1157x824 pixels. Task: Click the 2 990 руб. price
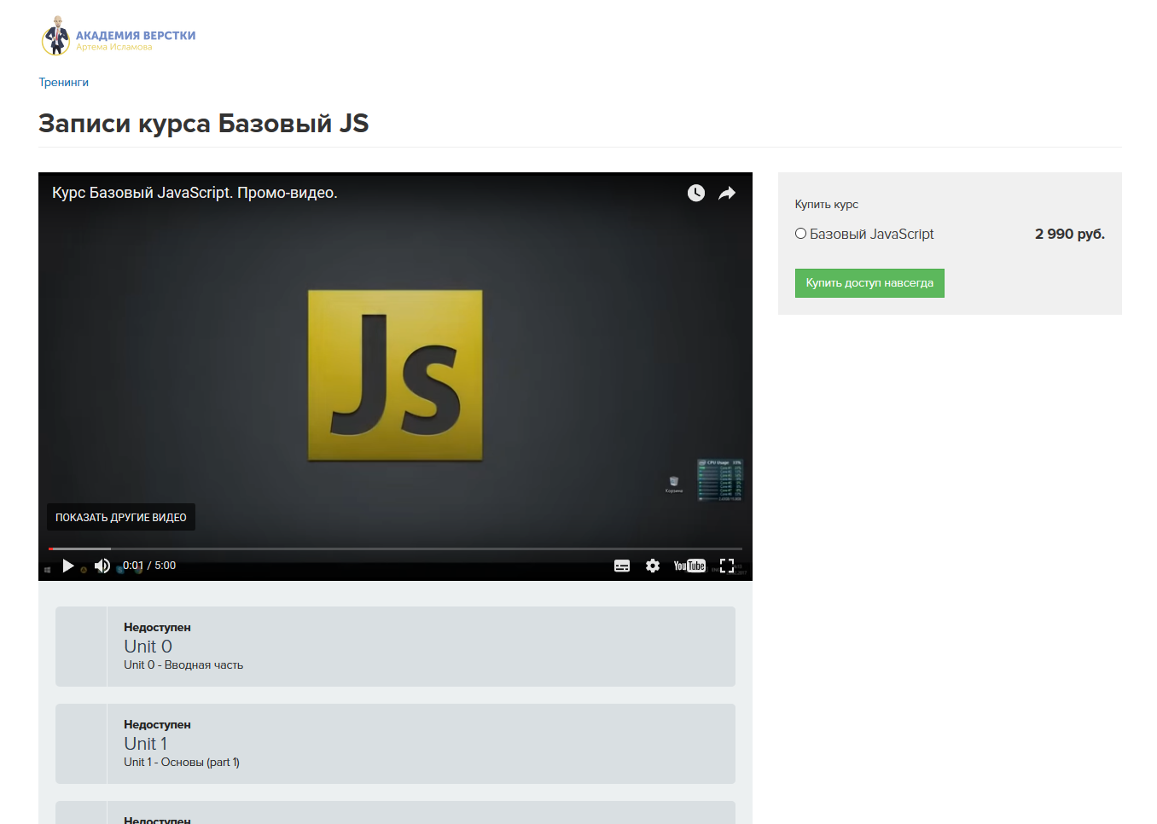1070,234
